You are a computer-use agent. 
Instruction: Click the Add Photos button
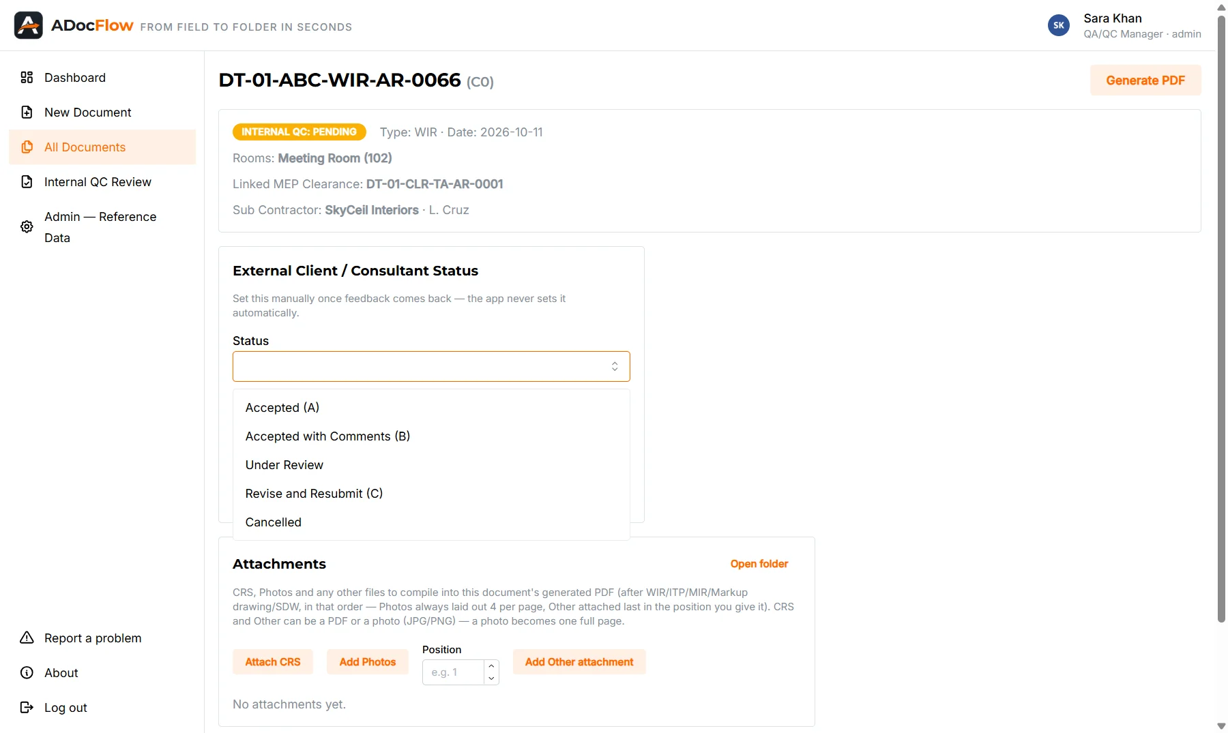click(368, 661)
